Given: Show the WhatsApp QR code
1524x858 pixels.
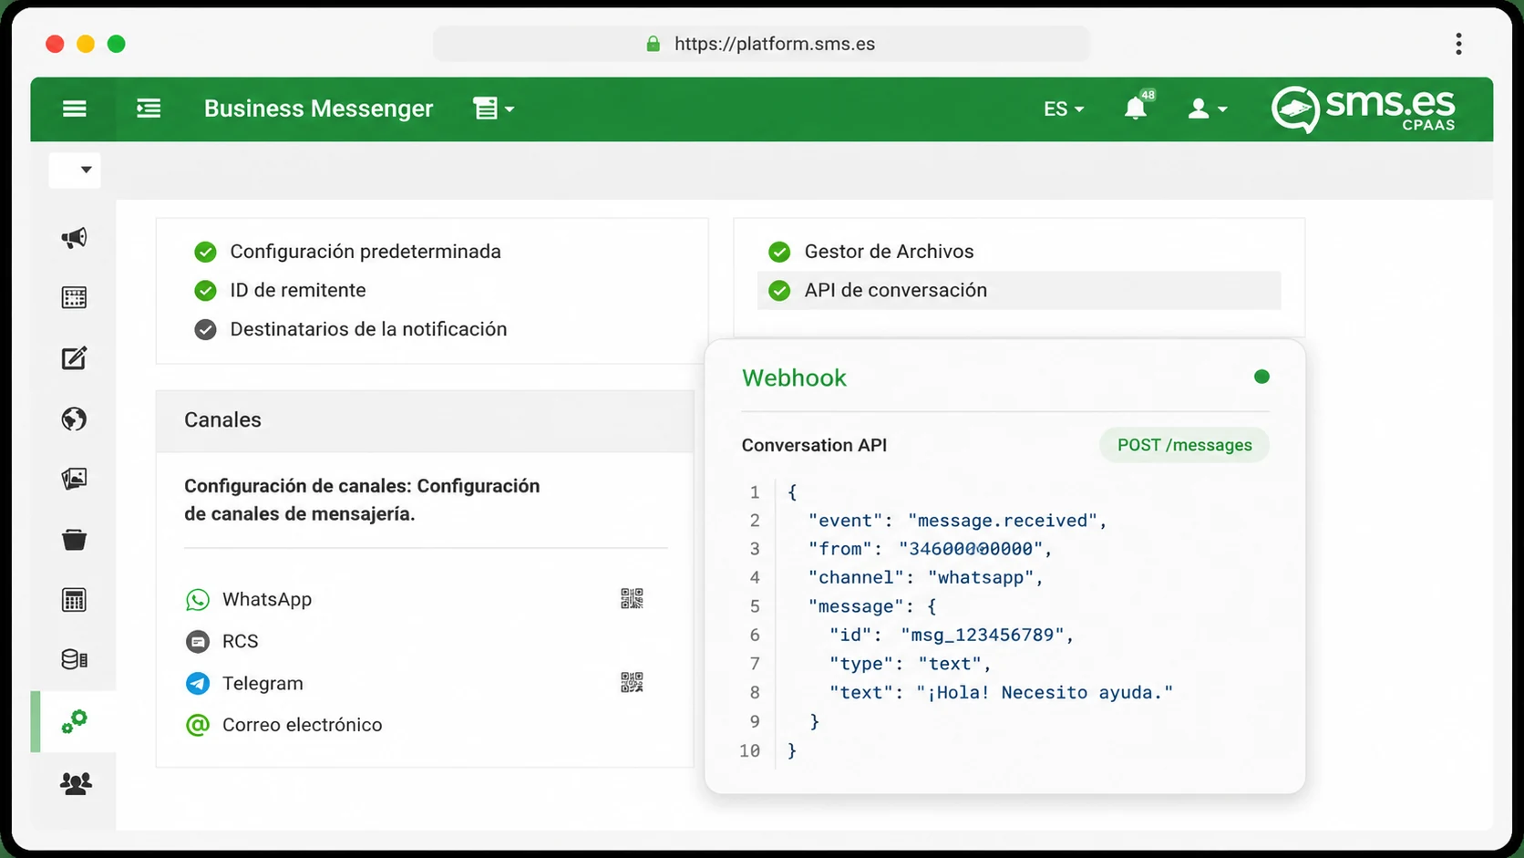Looking at the screenshot, I should pyautogui.click(x=632, y=598).
